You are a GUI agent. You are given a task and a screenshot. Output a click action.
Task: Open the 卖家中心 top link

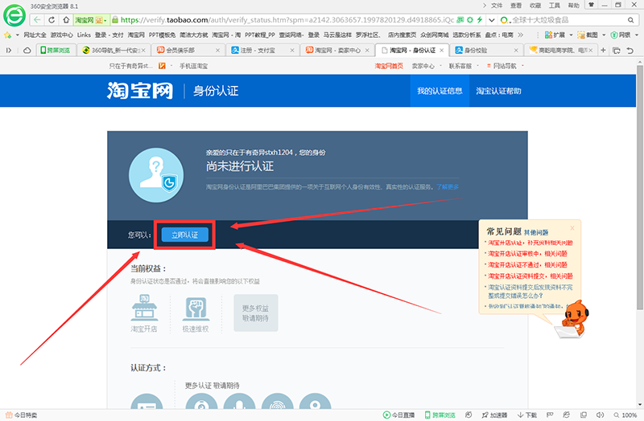pyautogui.click(x=423, y=66)
